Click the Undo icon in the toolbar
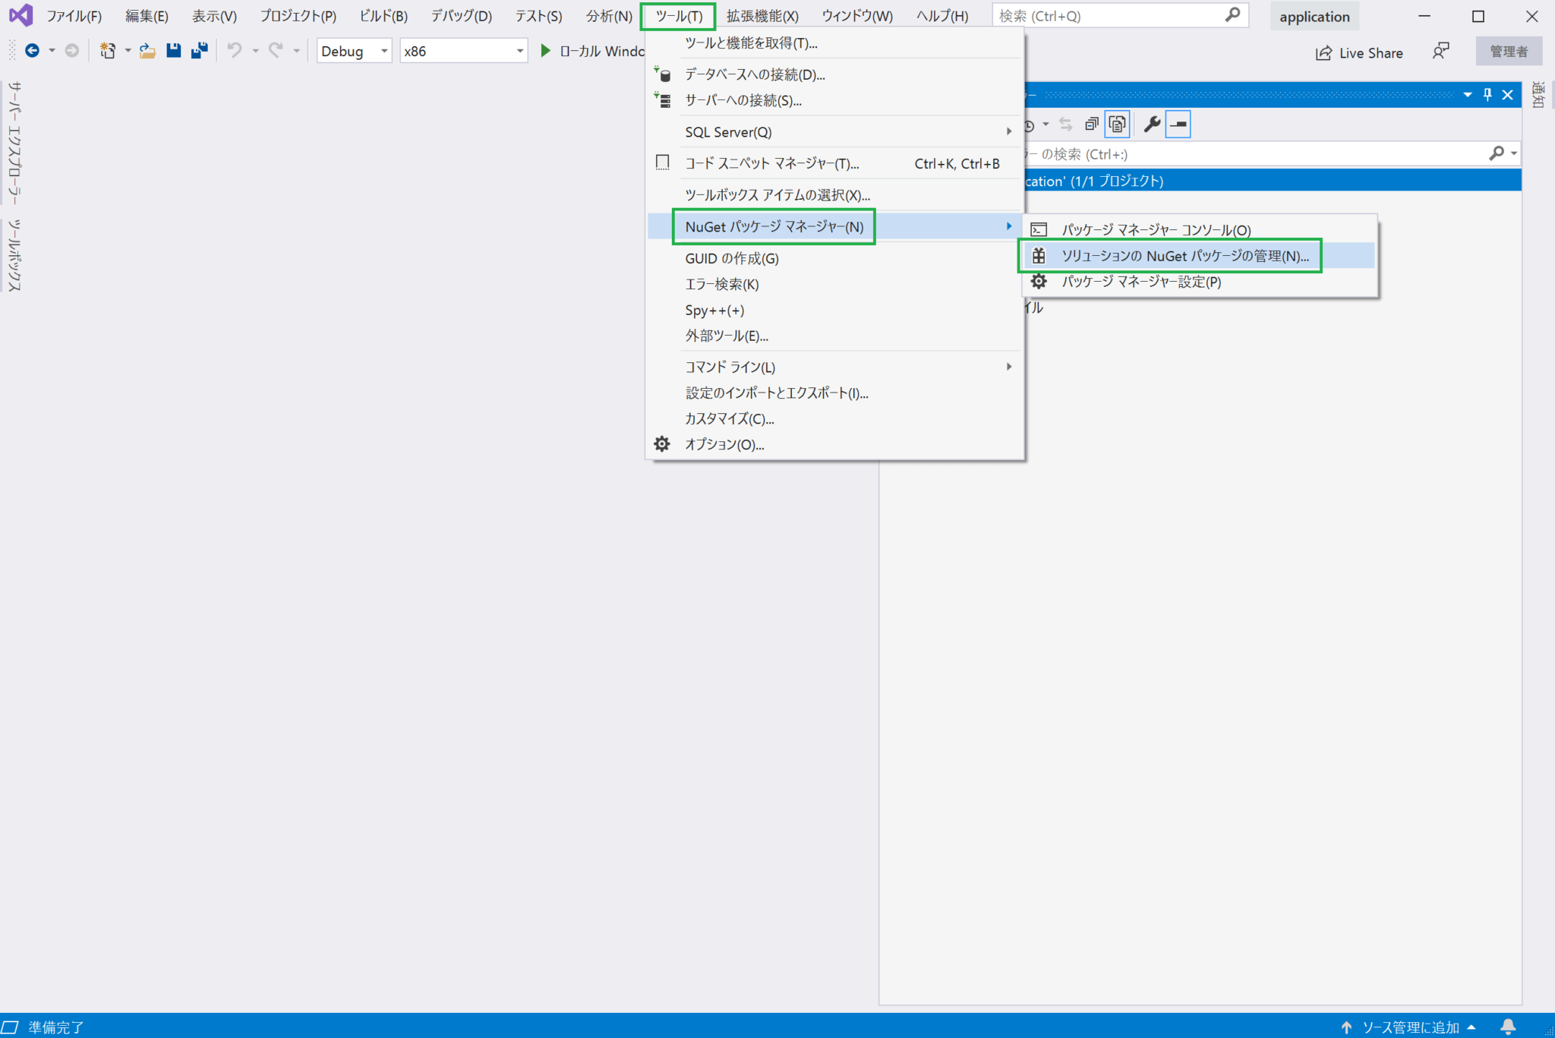 click(x=235, y=51)
